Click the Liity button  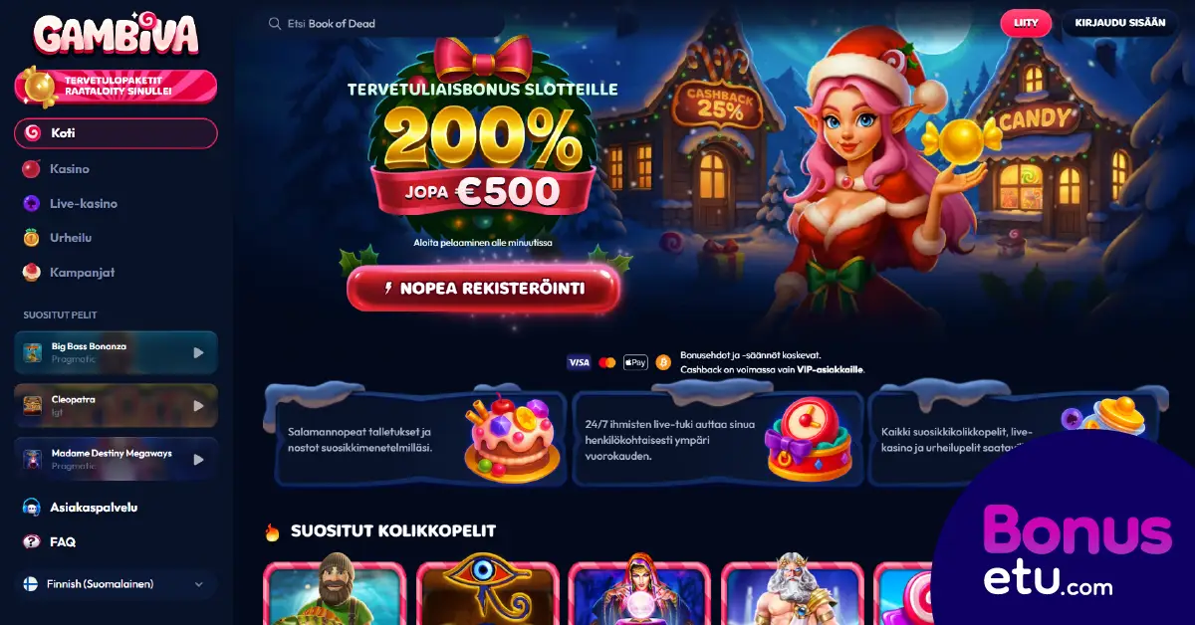point(1026,23)
